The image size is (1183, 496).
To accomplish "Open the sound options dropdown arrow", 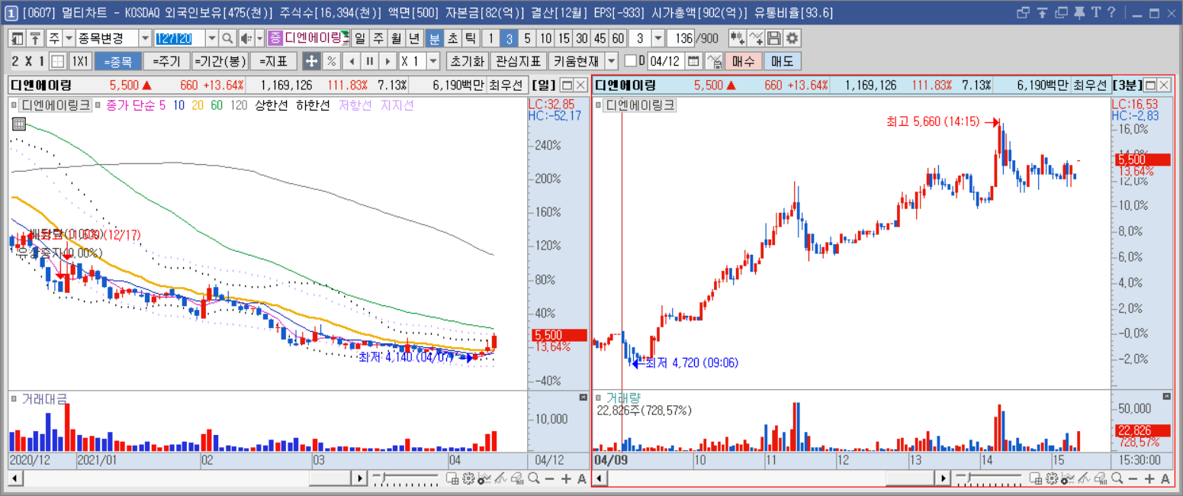I will 259,38.
